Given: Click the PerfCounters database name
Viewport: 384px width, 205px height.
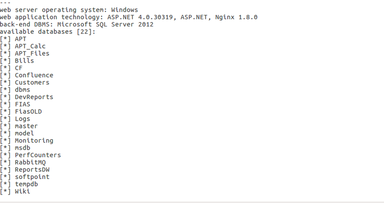Looking at the screenshot, I should coord(37,155).
